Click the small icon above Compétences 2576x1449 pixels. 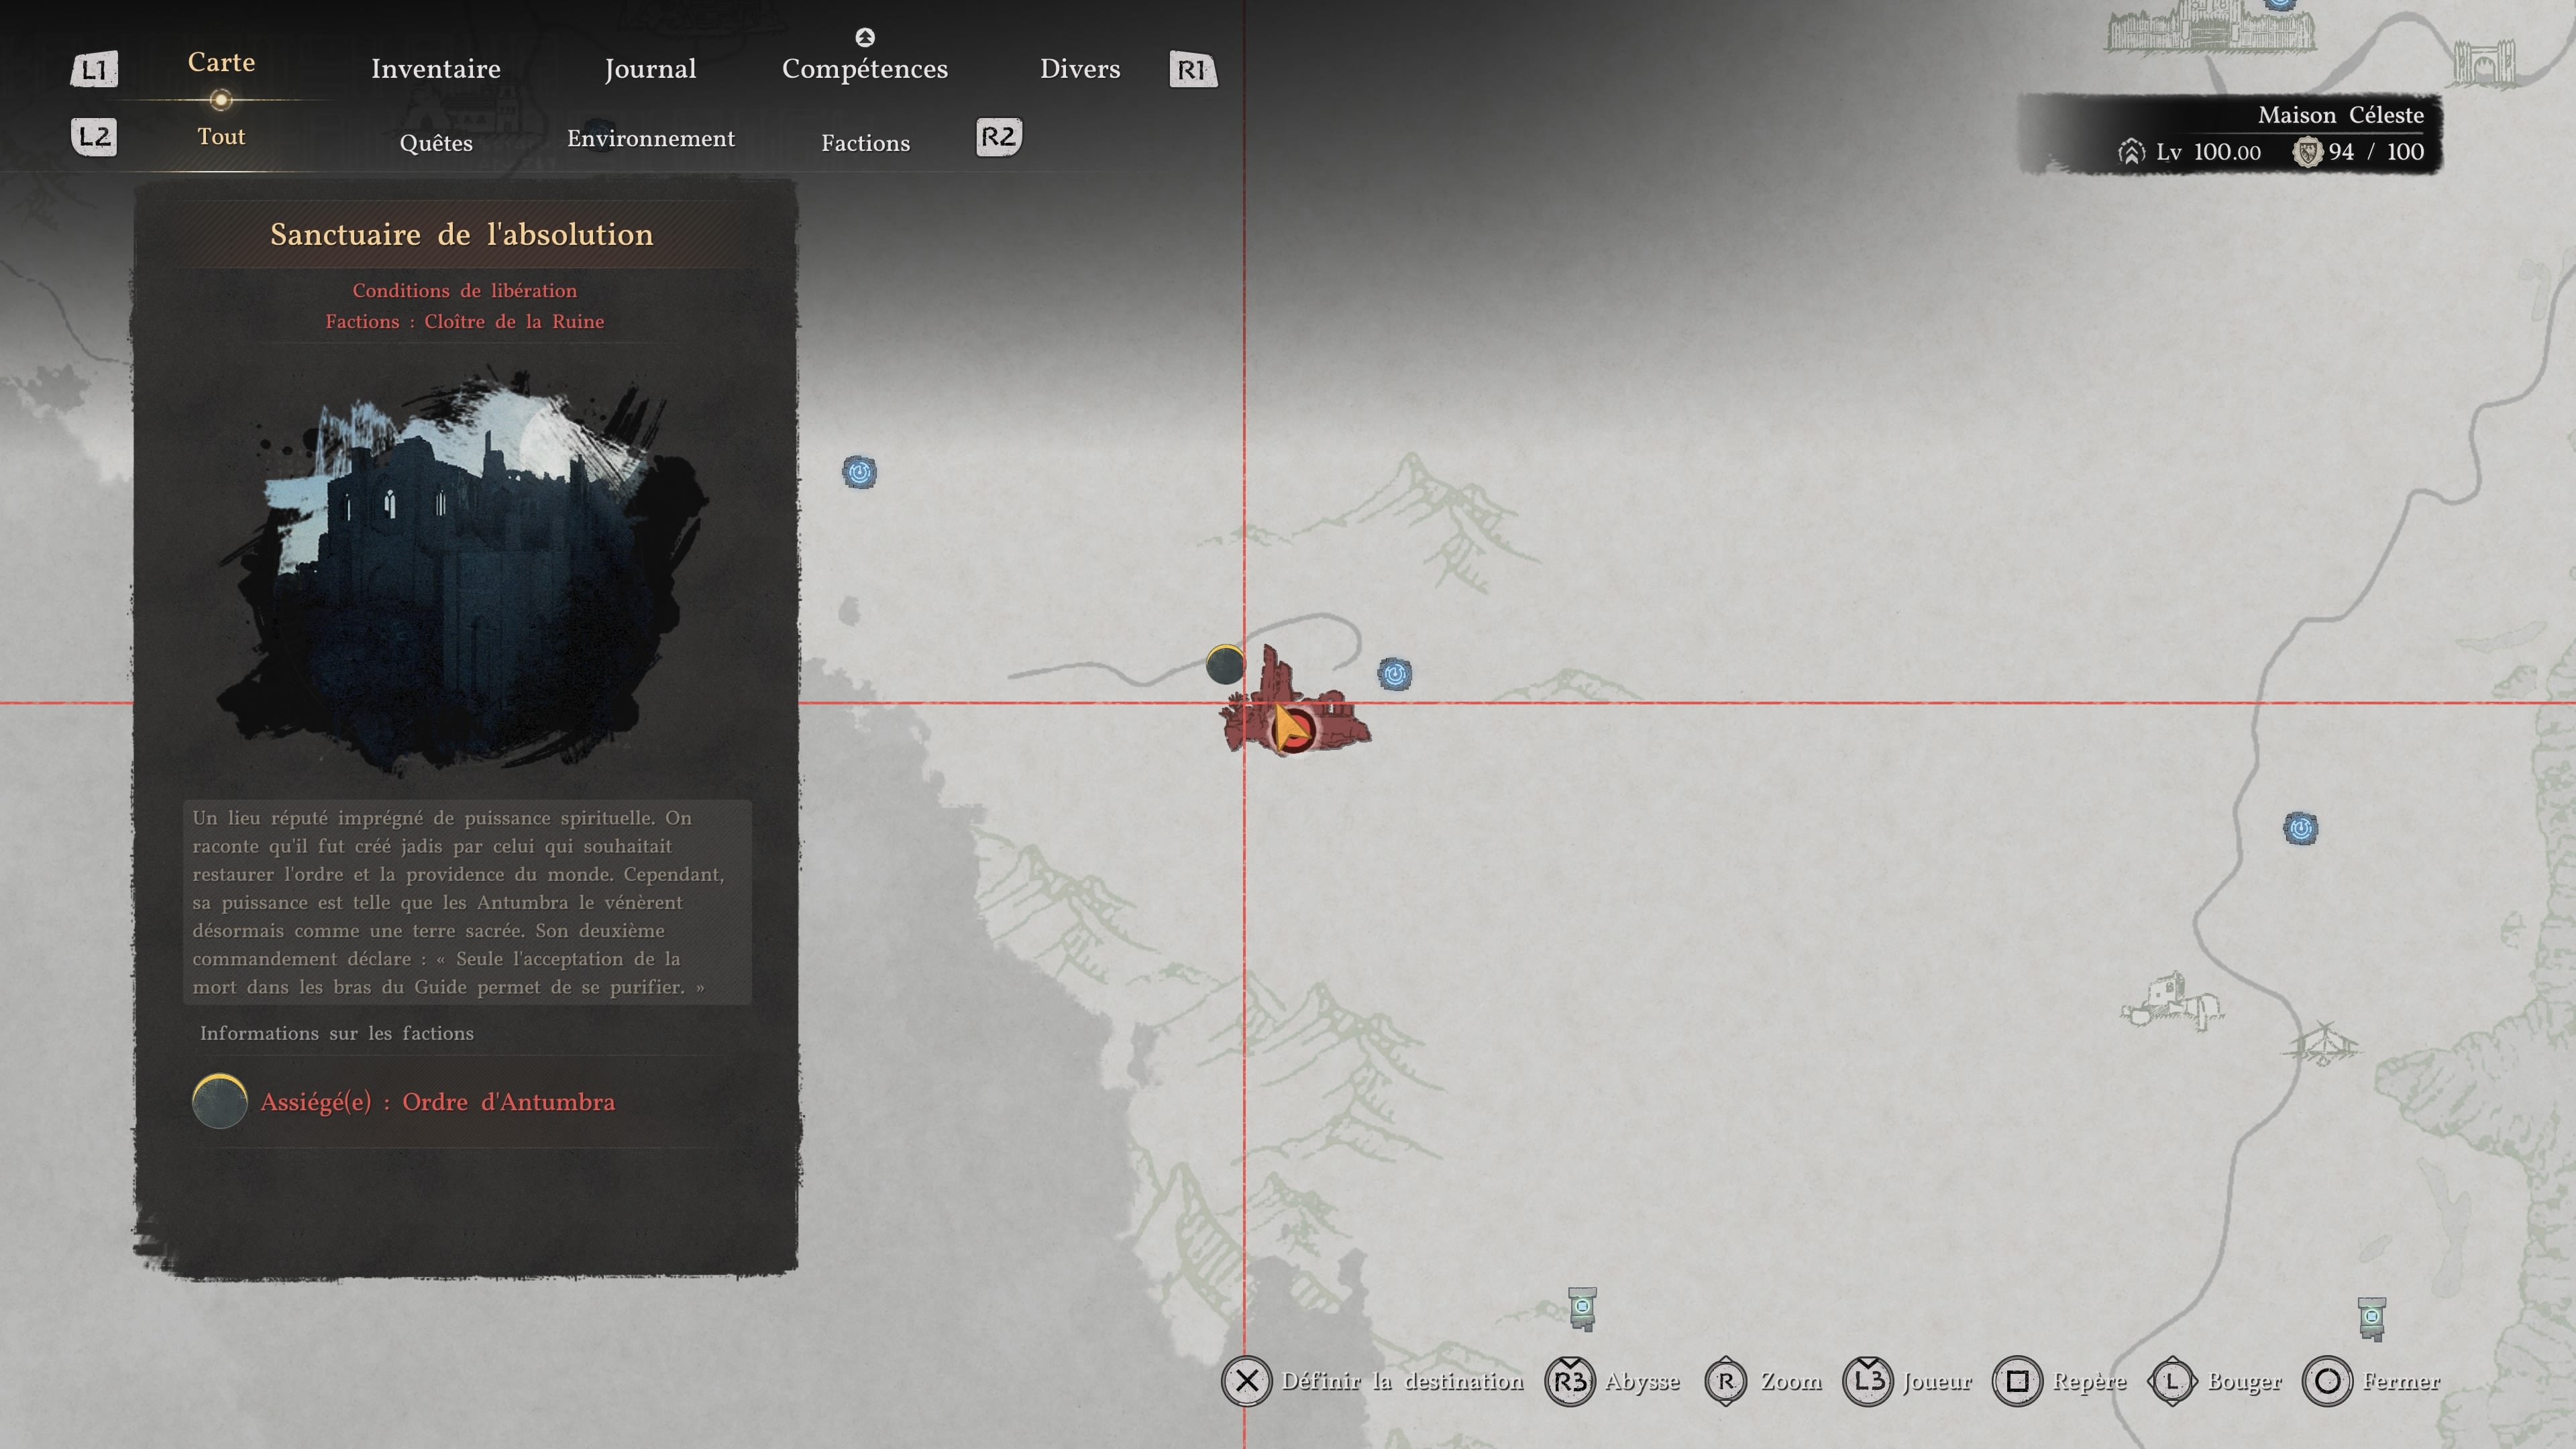click(865, 37)
